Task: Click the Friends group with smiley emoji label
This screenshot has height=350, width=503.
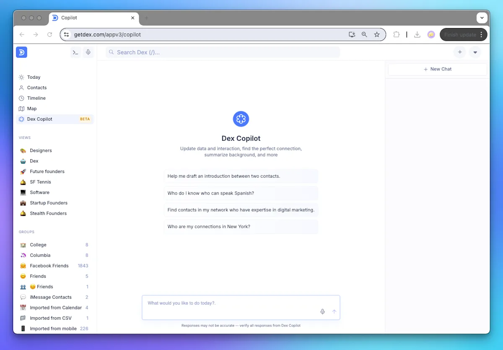Action: [55, 287]
